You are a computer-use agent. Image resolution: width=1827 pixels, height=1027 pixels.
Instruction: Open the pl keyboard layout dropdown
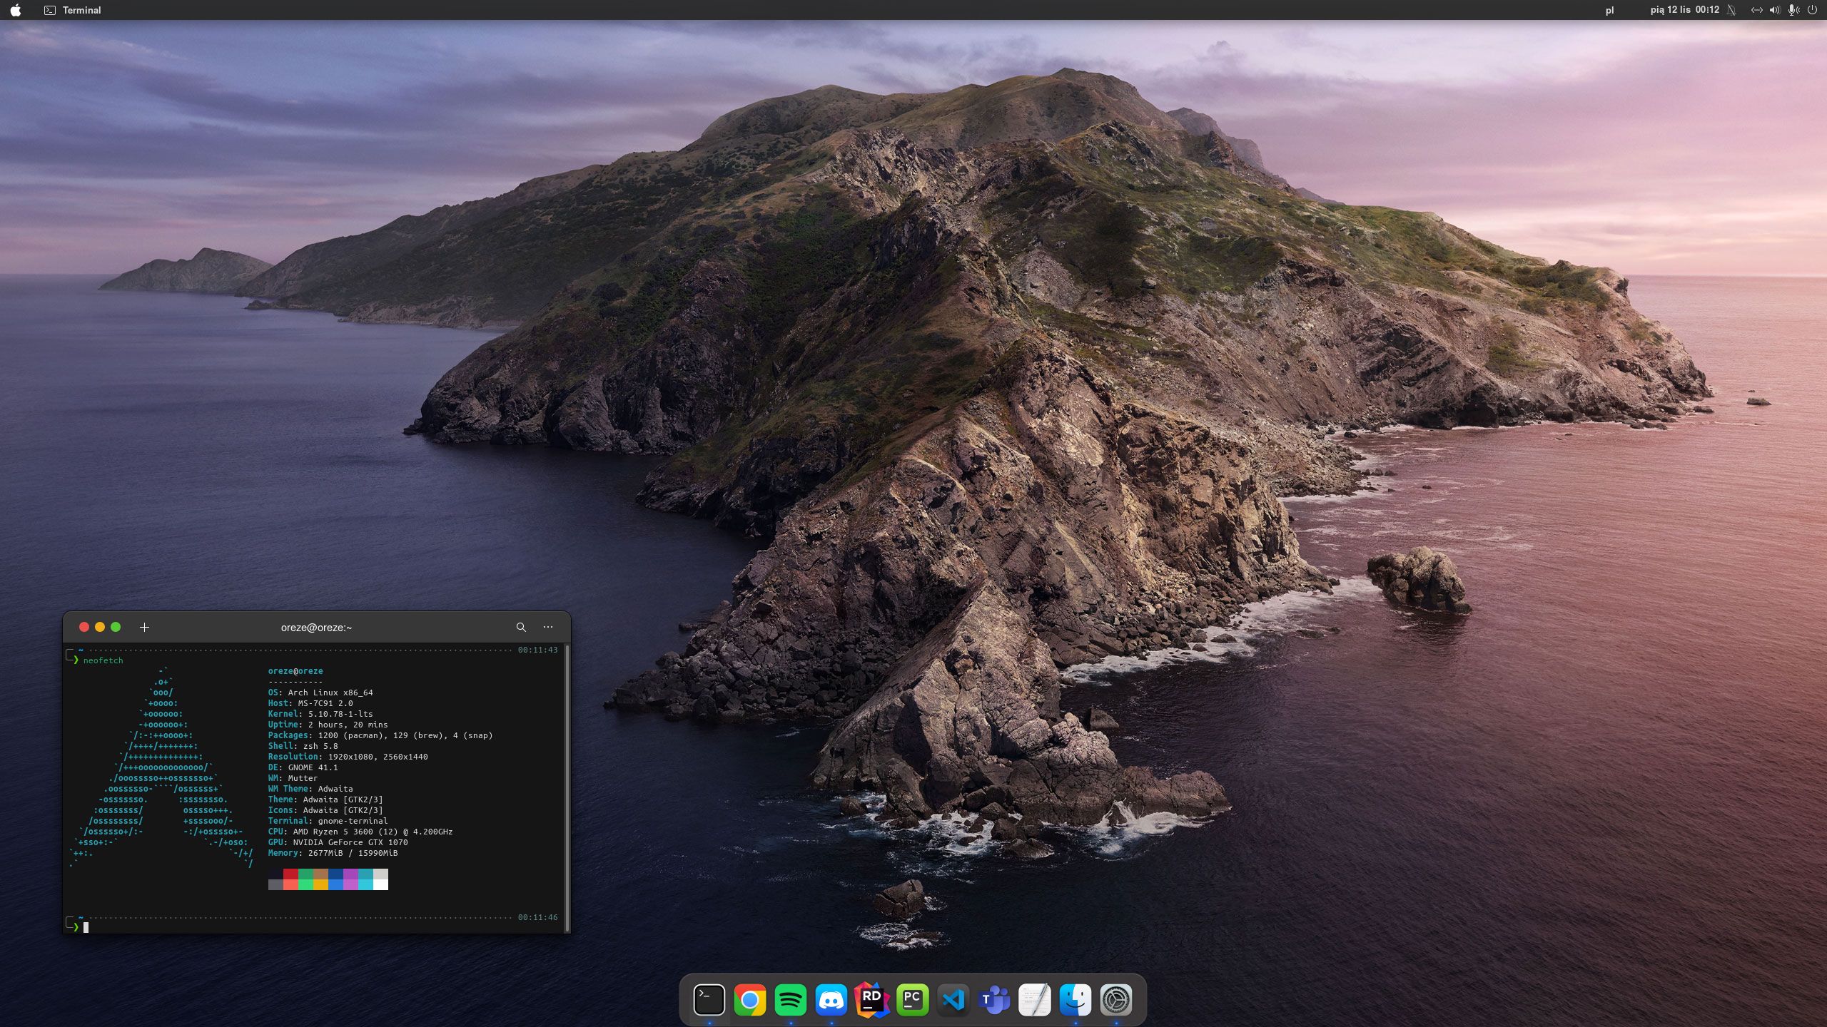(x=1609, y=10)
